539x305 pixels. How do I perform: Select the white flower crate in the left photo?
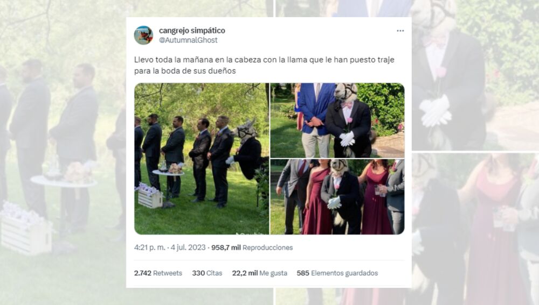(149, 196)
